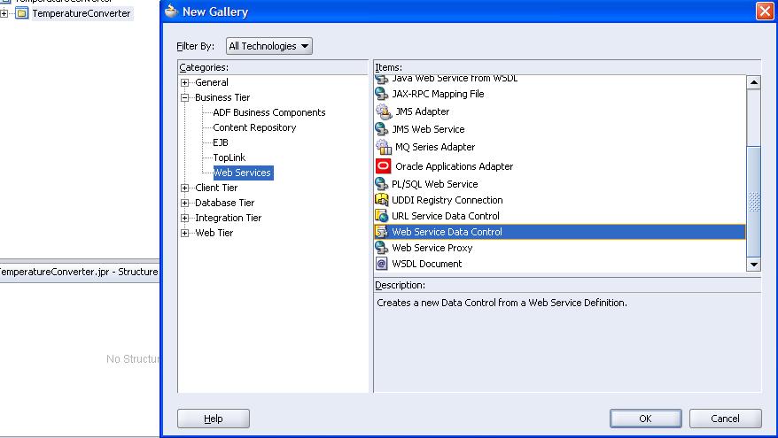Click the items list scrollbar thumb
The image size is (778, 438).
click(754, 202)
